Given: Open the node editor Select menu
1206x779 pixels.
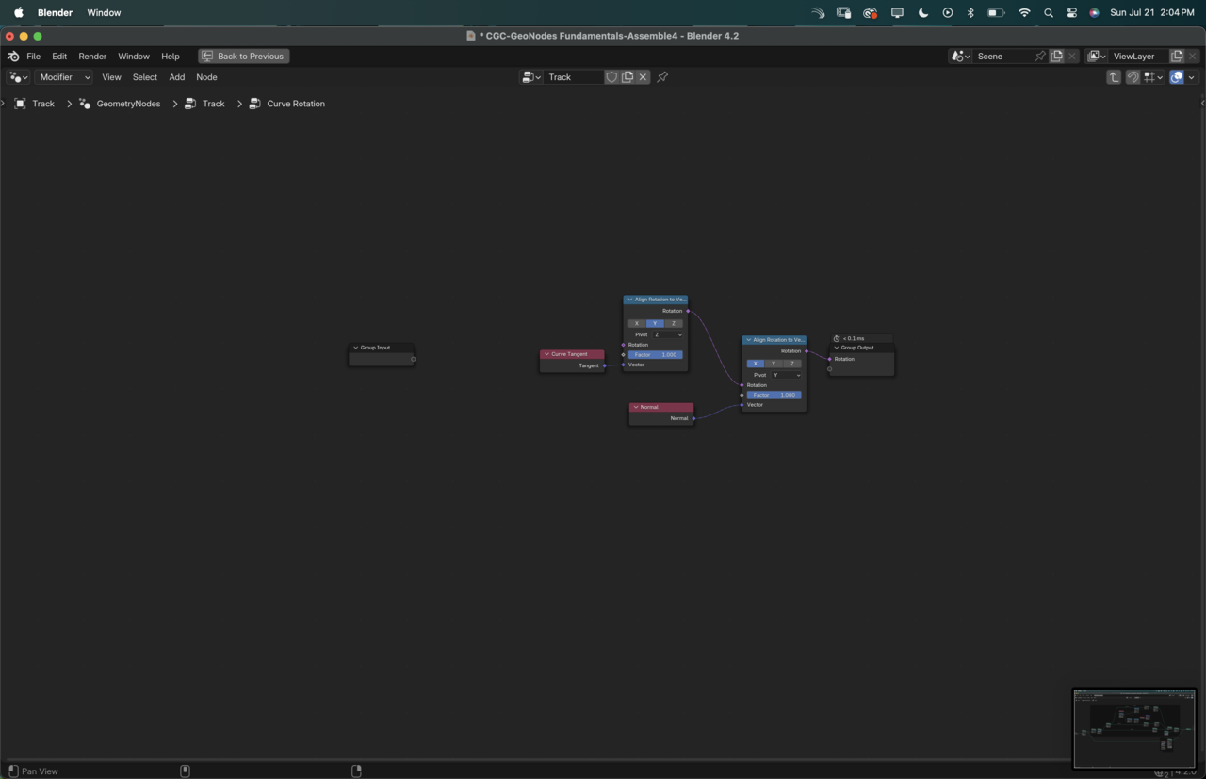Looking at the screenshot, I should click(145, 77).
